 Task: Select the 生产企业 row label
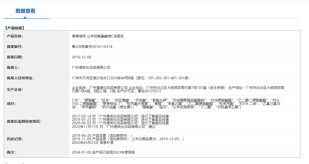pyautogui.click(x=15, y=89)
